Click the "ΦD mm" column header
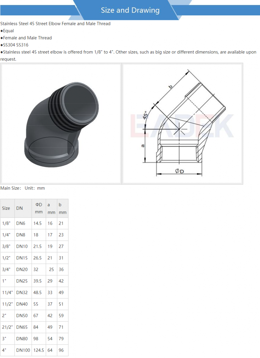Screen dimensions: 260x358 tap(39, 208)
